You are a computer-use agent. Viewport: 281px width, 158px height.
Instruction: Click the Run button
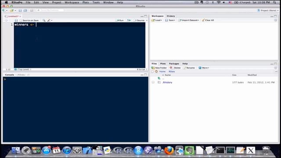pos(120,20)
